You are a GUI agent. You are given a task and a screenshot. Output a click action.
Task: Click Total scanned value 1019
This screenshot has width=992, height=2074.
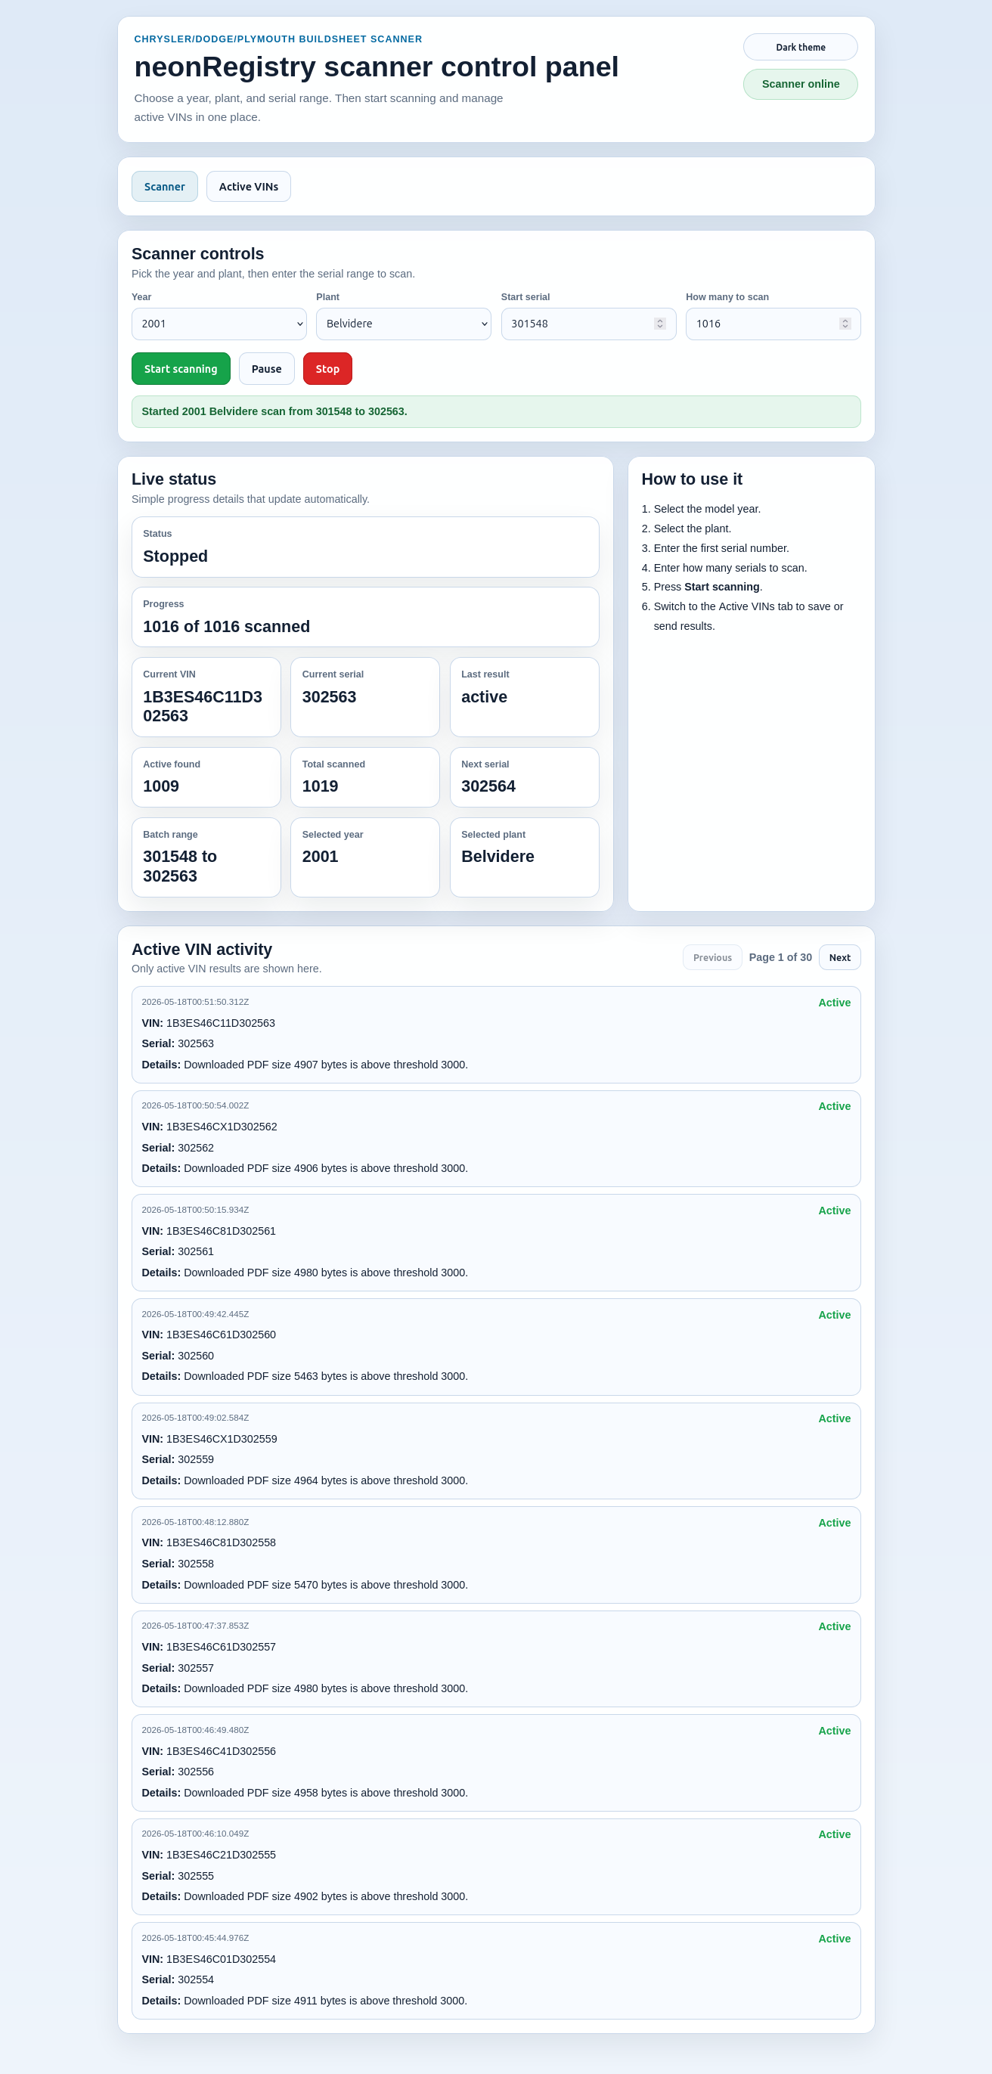pyautogui.click(x=320, y=786)
